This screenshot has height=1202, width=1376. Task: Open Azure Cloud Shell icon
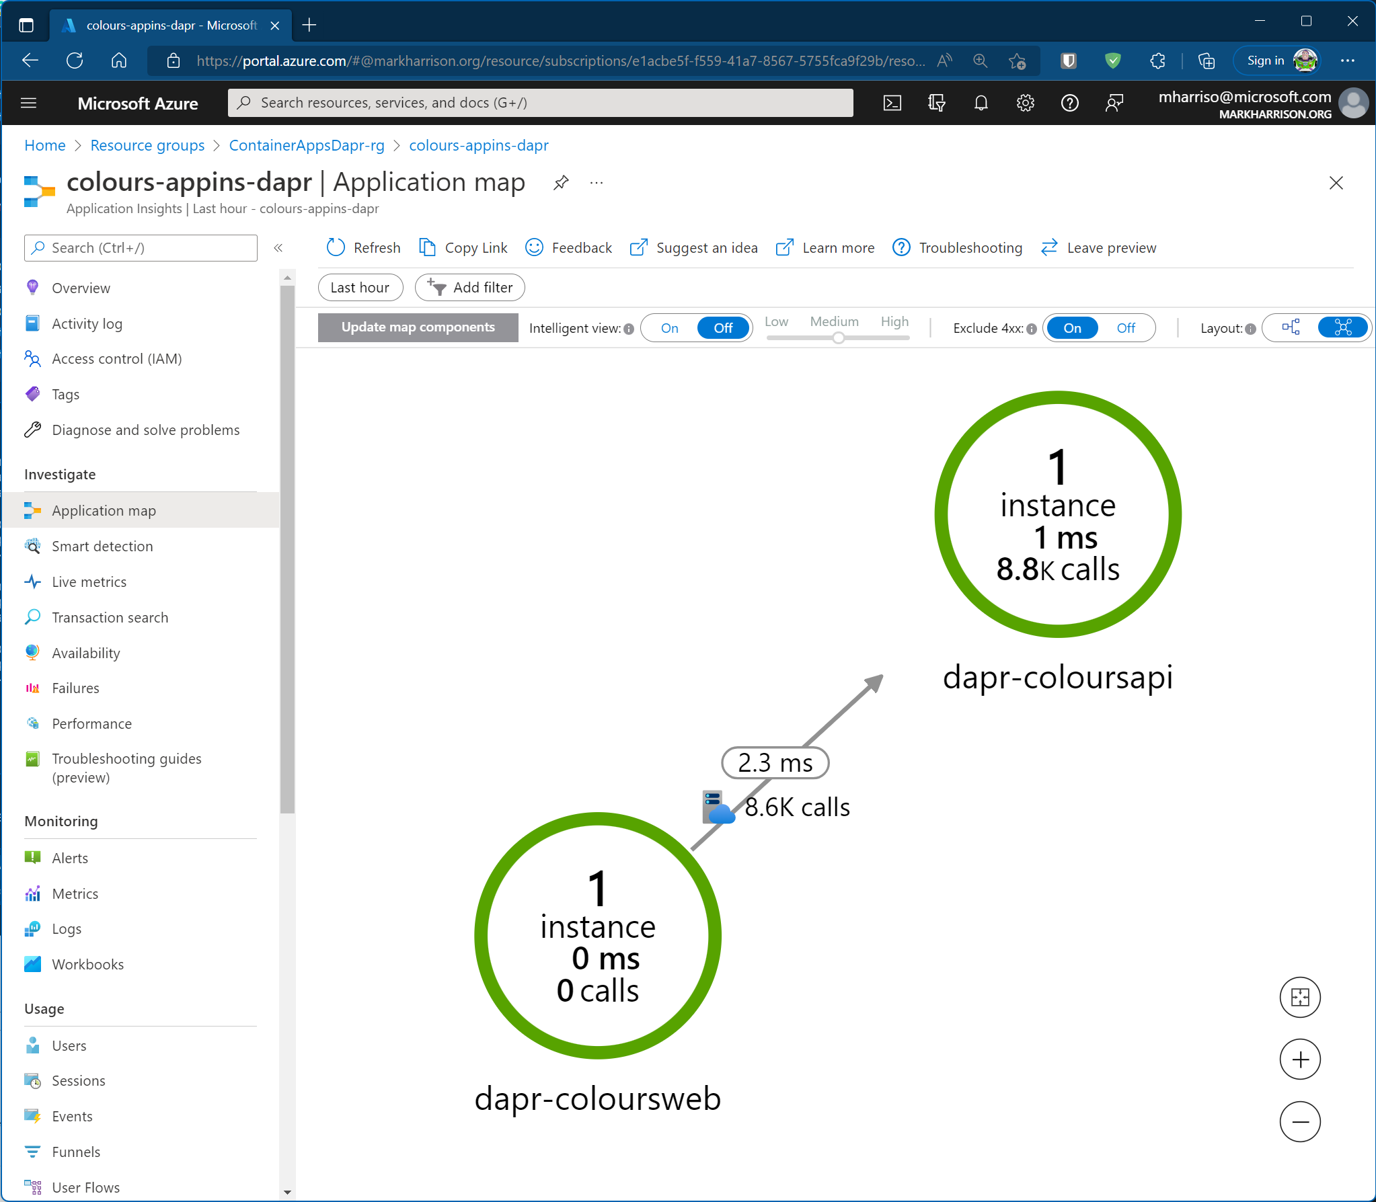pos(892,103)
